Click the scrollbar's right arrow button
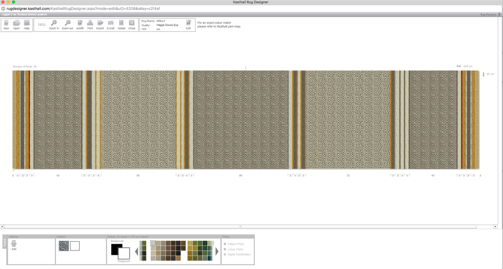 (495, 227)
